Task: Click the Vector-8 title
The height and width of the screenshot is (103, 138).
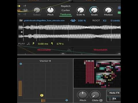Action: coord(45,61)
